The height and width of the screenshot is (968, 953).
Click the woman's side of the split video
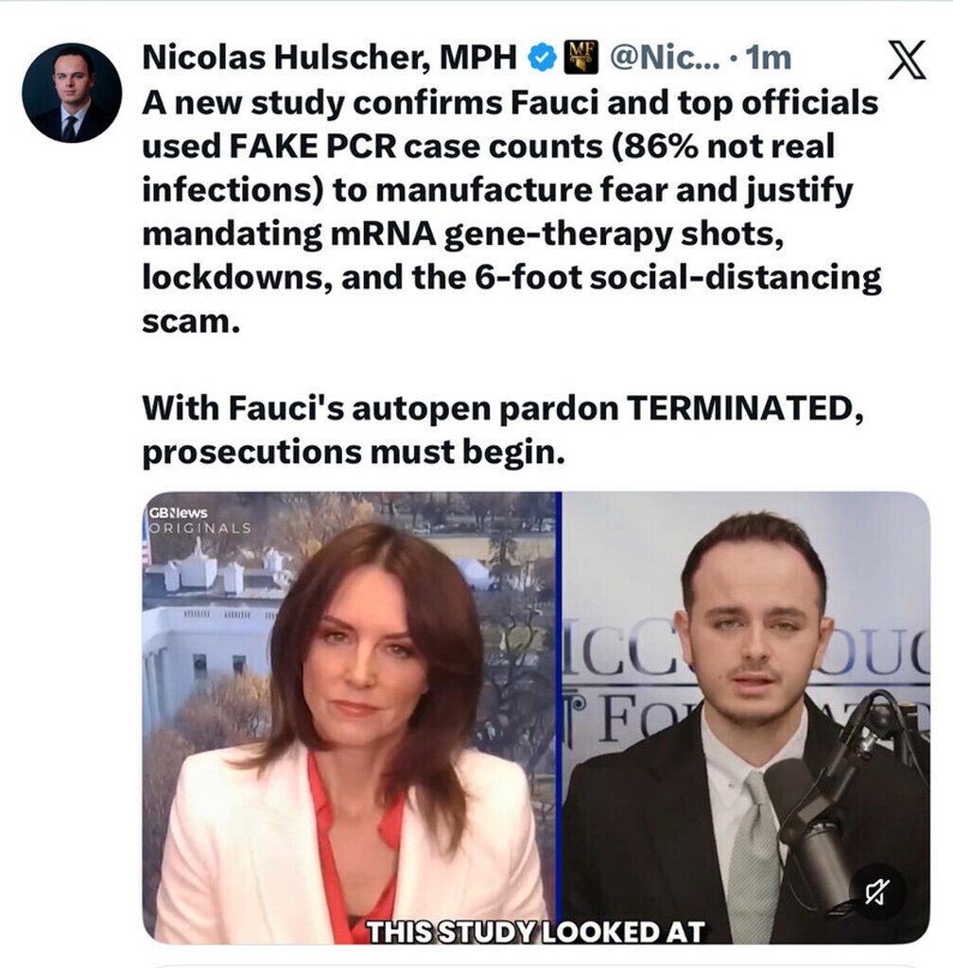point(350,717)
